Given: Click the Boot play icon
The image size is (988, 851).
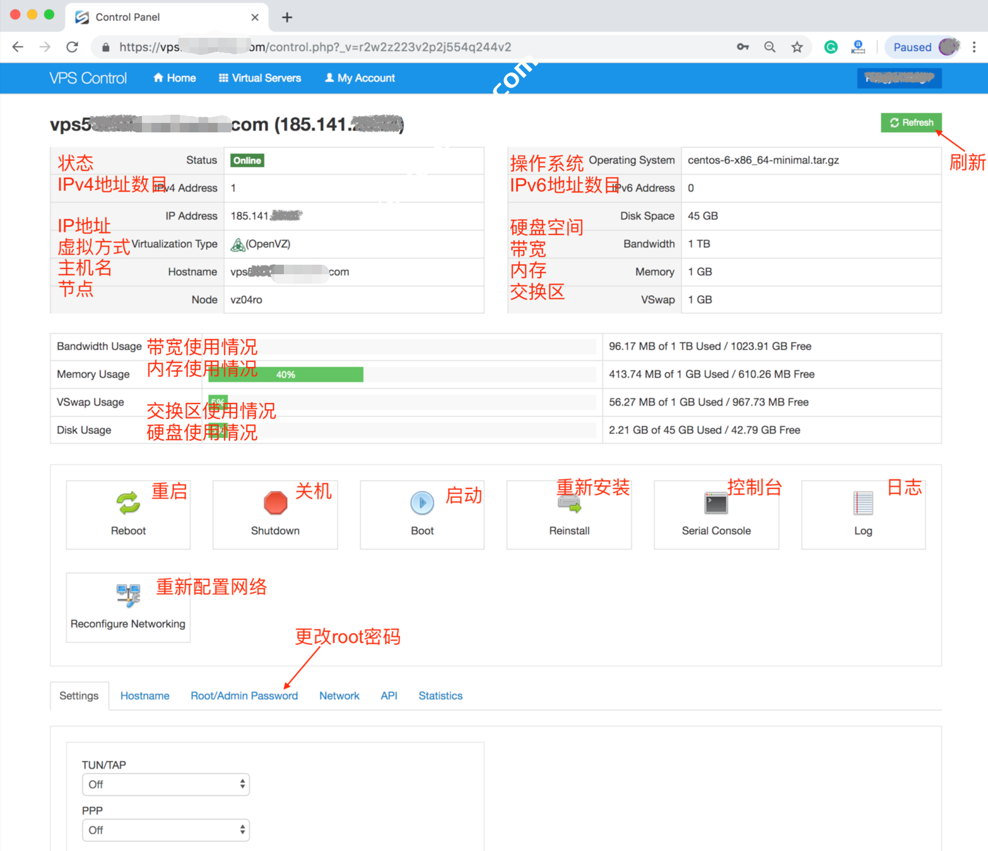Looking at the screenshot, I should 422,503.
